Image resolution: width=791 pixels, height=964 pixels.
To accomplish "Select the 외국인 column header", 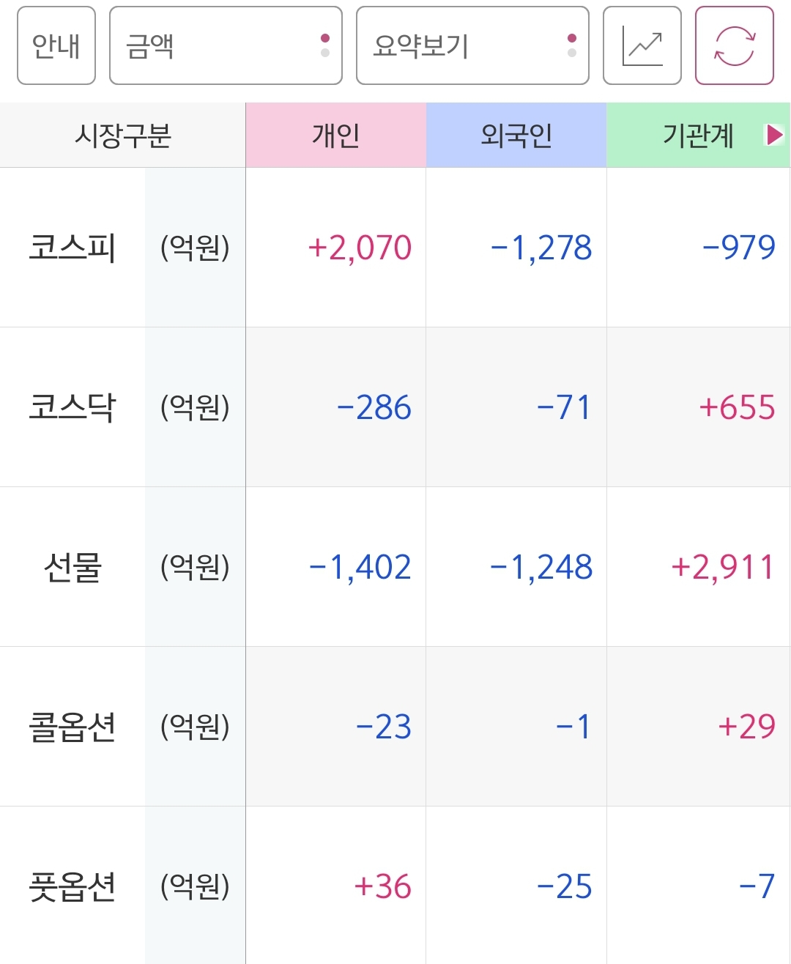I will (516, 135).
